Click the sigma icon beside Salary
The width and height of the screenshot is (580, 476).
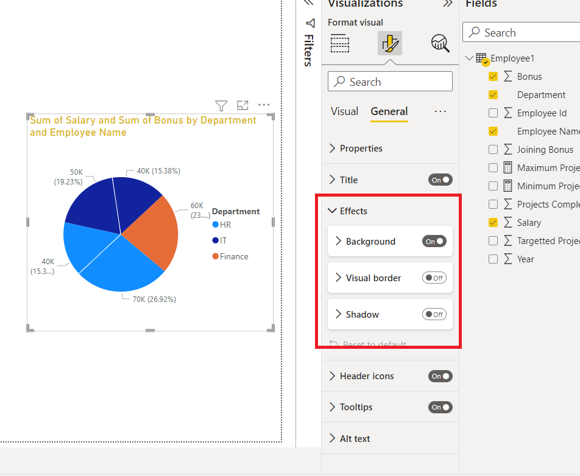[508, 223]
